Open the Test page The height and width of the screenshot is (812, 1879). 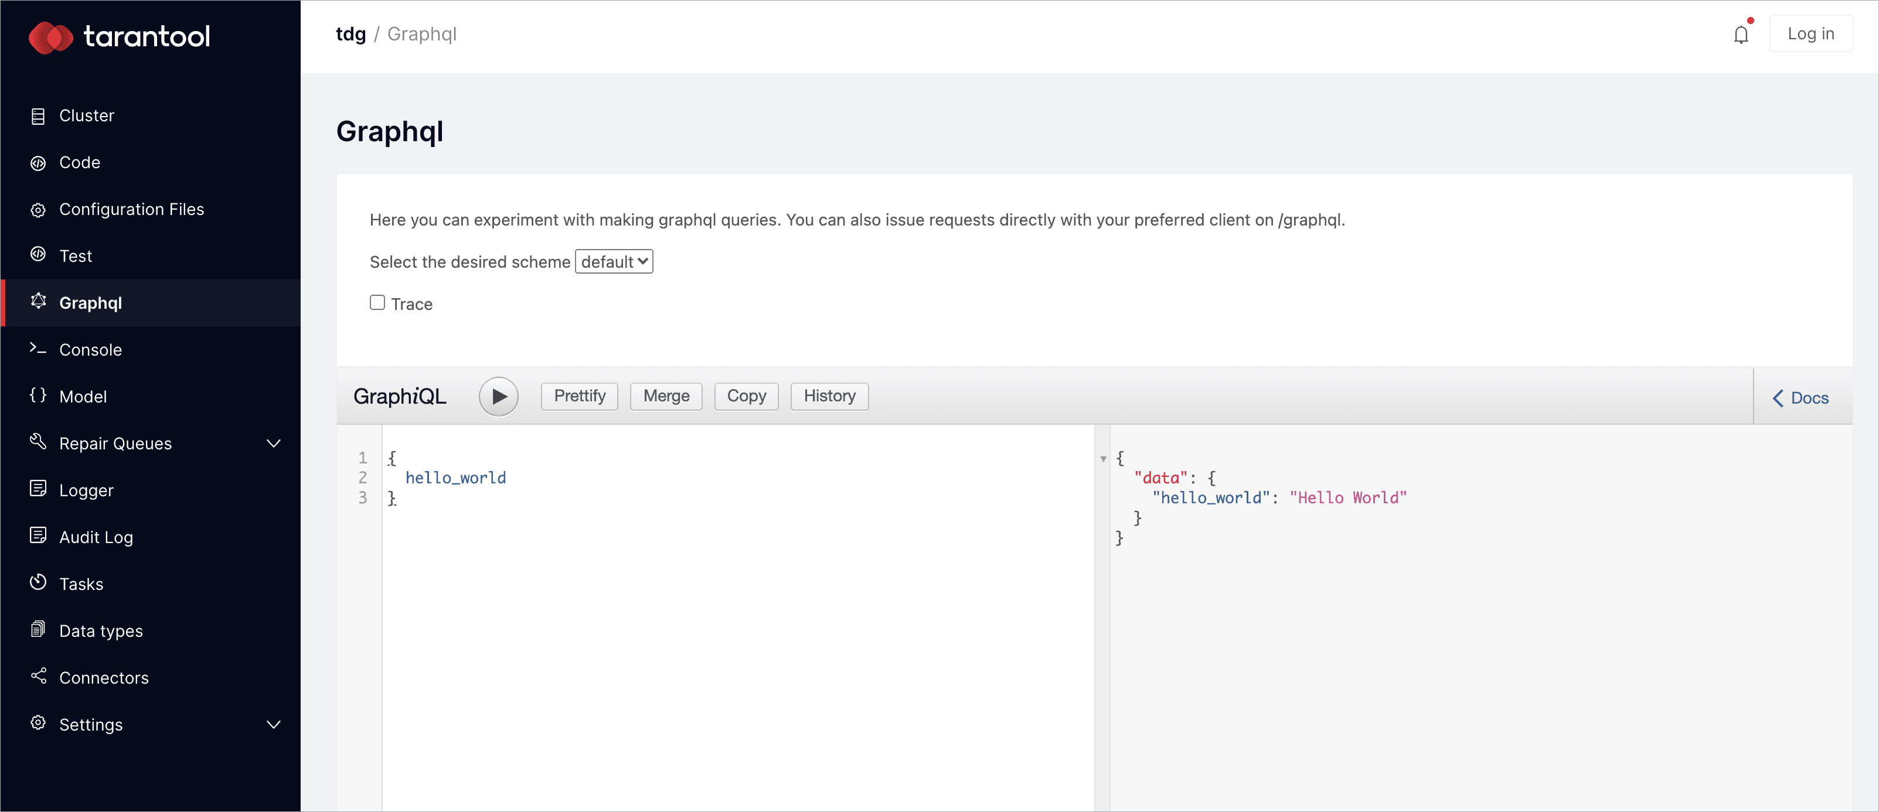click(x=151, y=257)
